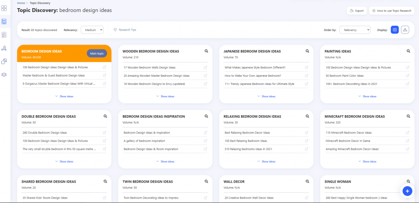419x203 pixels.
Task: Open How to use Topic Research
Action: pyautogui.click(x=392, y=11)
